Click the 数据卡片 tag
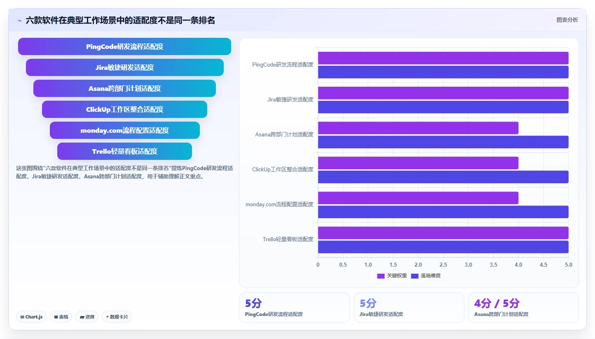Viewport: 595px width, 339px height. (x=117, y=317)
